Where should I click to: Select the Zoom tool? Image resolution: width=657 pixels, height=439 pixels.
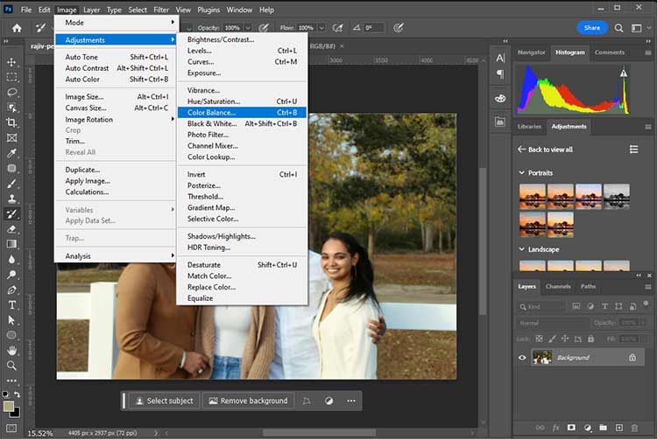click(x=11, y=366)
